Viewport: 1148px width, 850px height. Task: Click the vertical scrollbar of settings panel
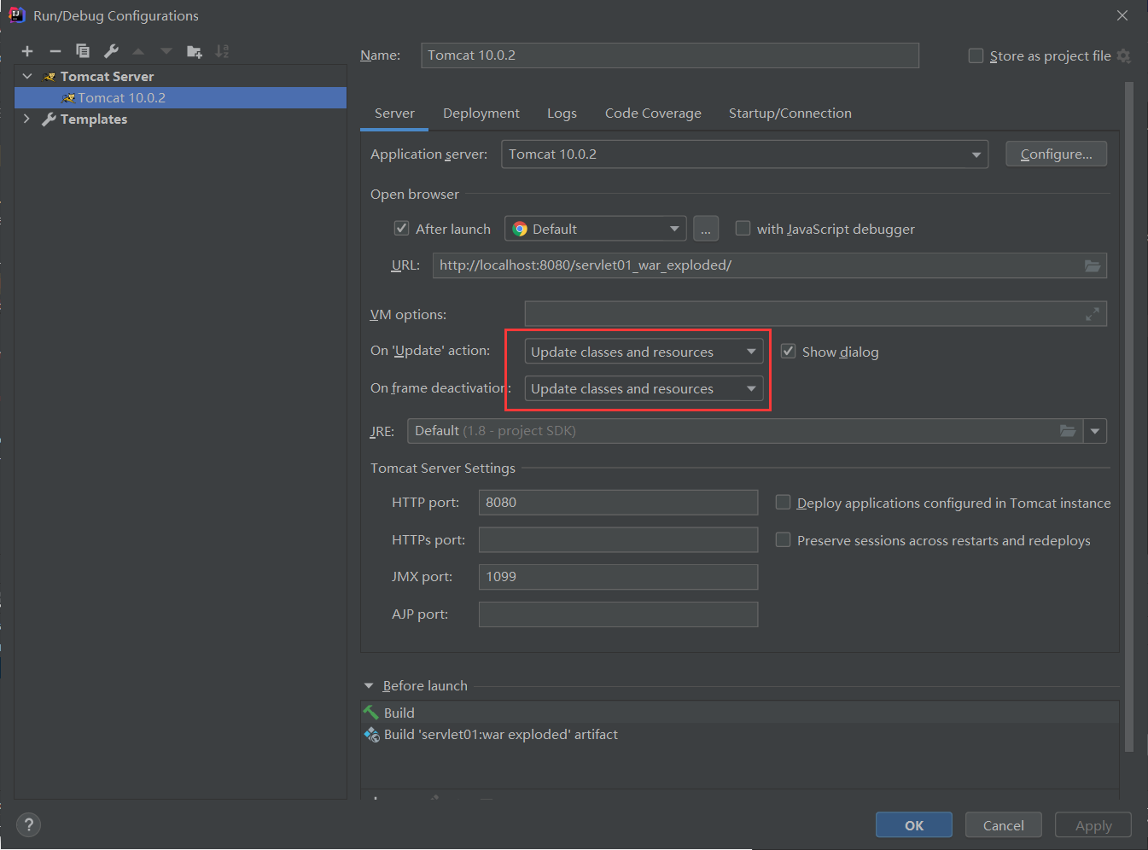point(1129,418)
